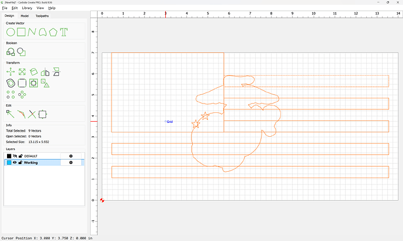Show the hidden DEFAULT layer
This screenshot has height=241, width=403.
15,156
